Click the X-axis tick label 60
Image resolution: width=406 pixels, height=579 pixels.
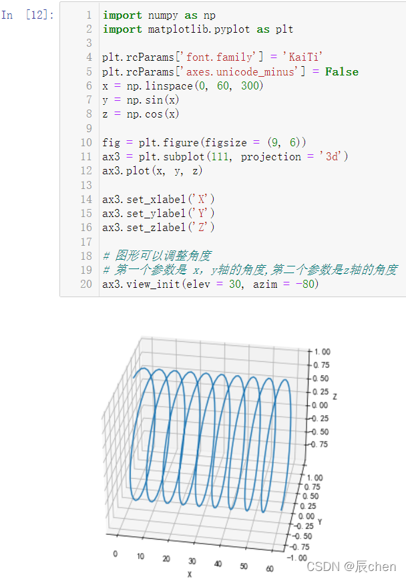(270, 569)
